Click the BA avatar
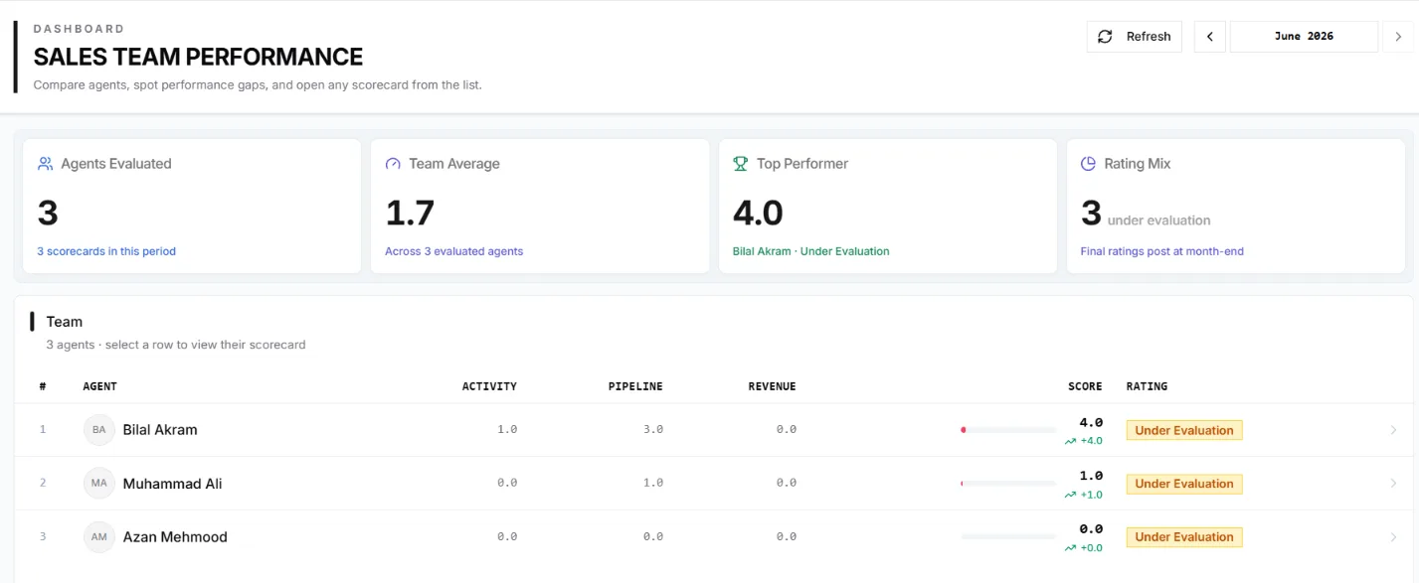The image size is (1419, 583). click(99, 430)
